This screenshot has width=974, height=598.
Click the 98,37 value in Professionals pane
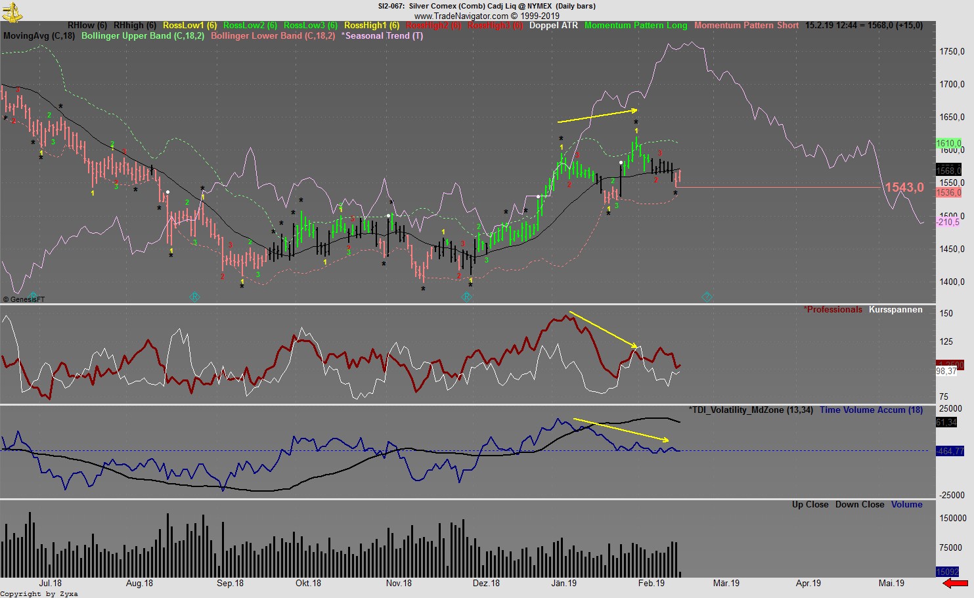(946, 372)
